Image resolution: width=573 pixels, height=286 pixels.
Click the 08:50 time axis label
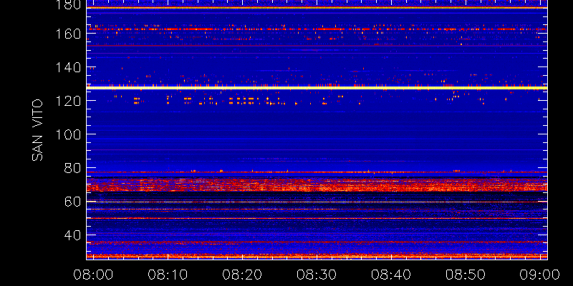tap(466, 275)
